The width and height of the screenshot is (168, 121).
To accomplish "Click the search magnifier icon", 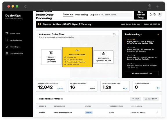I will [102, 15].
